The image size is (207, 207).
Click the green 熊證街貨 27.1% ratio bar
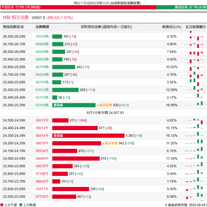click(x=182, y=7)
